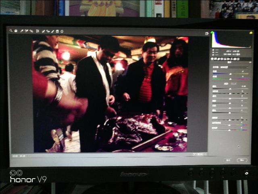This screenshot has height=194, width=258.
Task: Click the Clarity slider handle
Action: pos(230,120)
